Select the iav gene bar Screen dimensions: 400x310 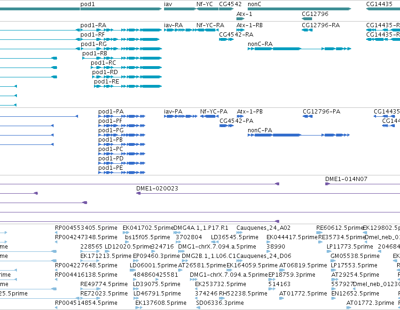[x=180, y=9]
